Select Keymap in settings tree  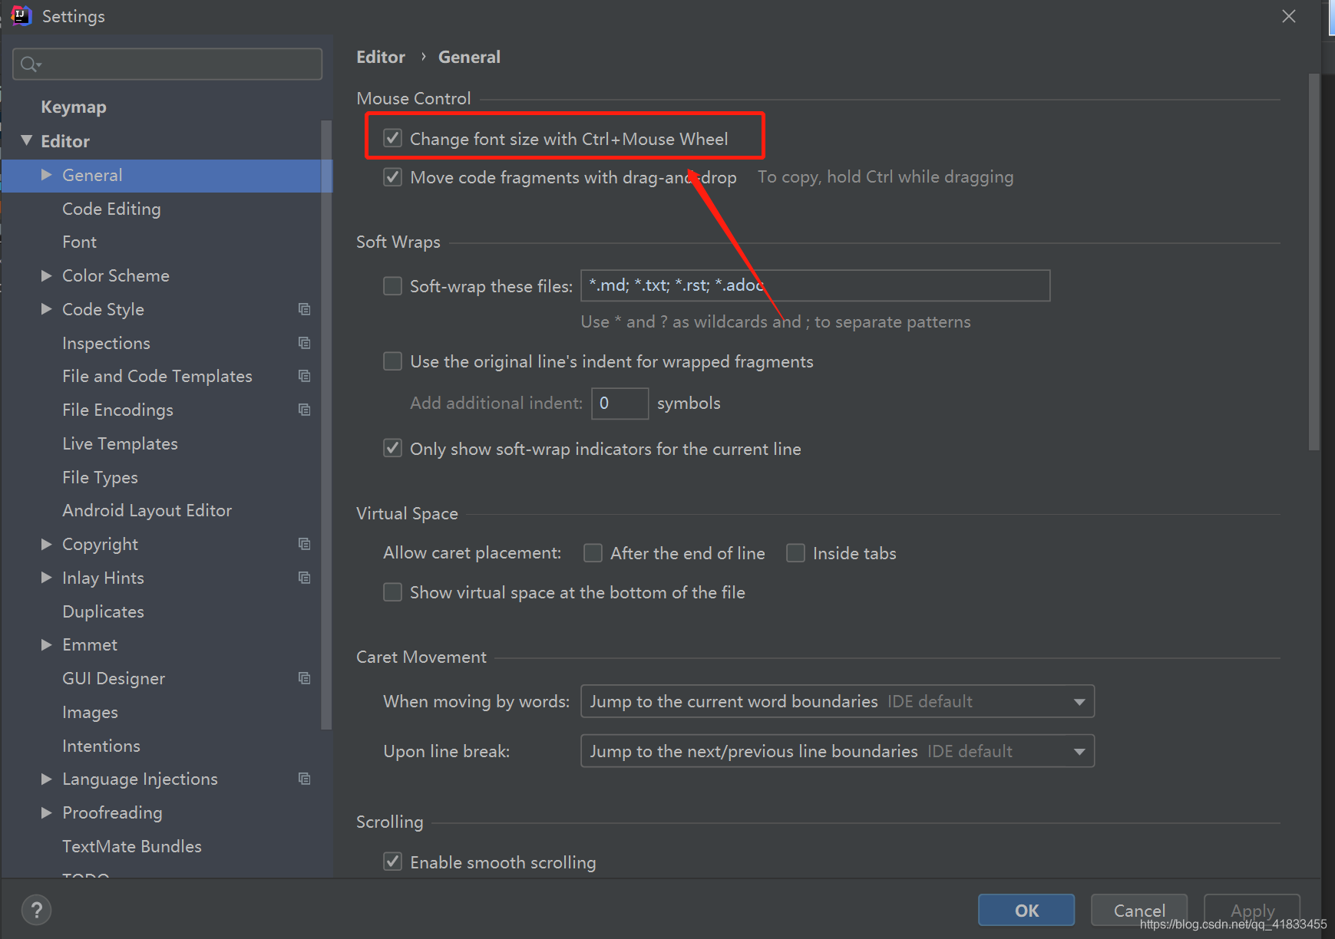point(74,107)
